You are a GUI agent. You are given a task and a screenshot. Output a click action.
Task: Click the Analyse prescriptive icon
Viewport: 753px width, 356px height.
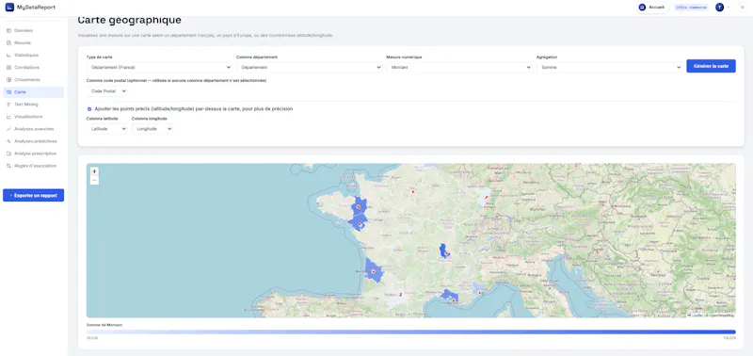[x=8, y=154]
